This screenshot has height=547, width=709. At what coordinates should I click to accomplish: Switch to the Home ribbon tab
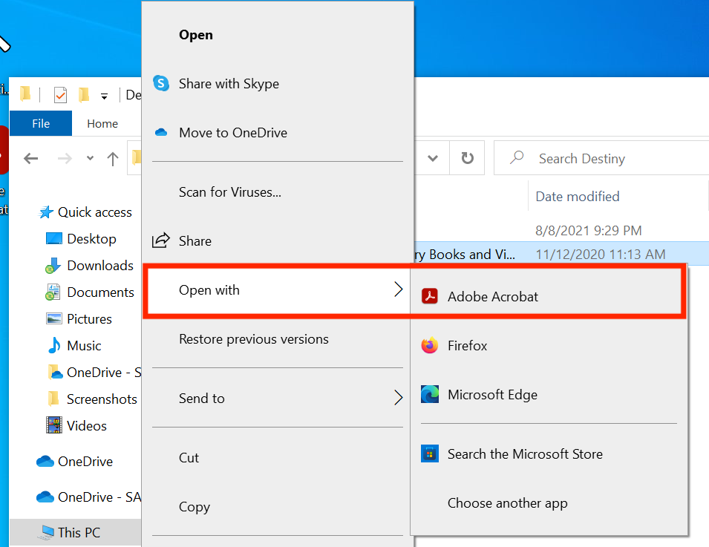tap(102, 123)
